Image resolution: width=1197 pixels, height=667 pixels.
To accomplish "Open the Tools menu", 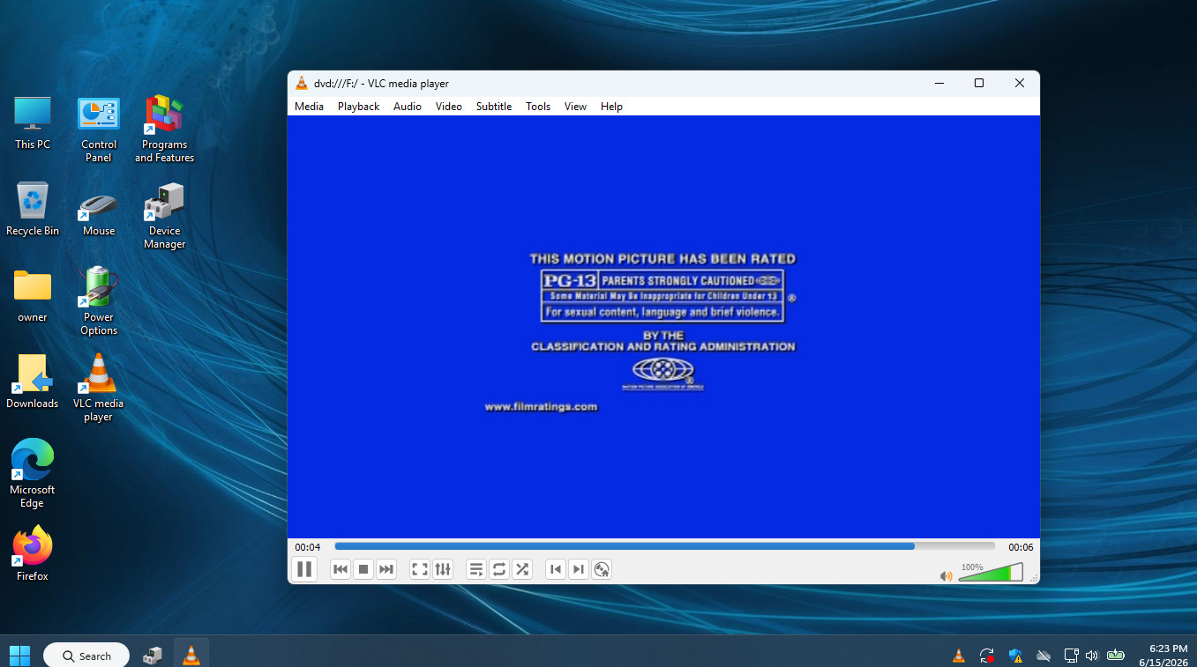I will [x=538, y=107].
